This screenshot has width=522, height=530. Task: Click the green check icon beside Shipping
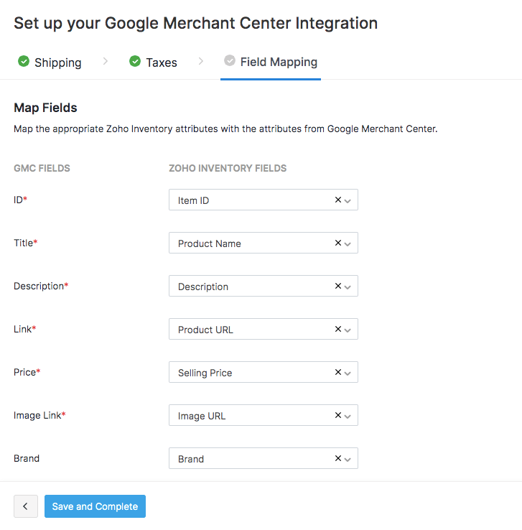coord(24,62)
